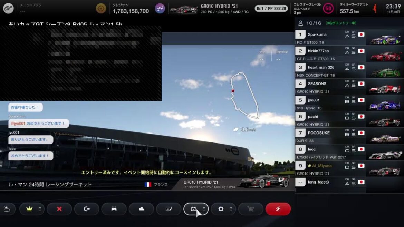The image size is (404, 227).
Task: Click the メニューブック label in the top bar
Action: tap(31, 5)
